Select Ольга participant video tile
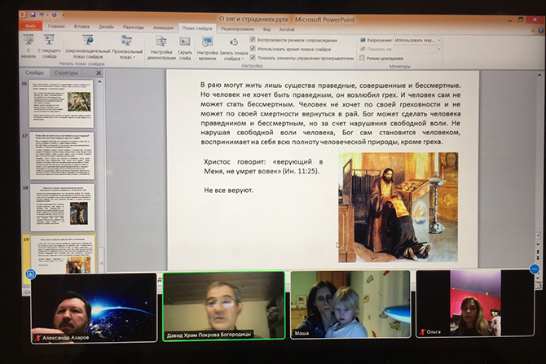The height and width of the screenshot is (364, 546). tap(475, 303)
